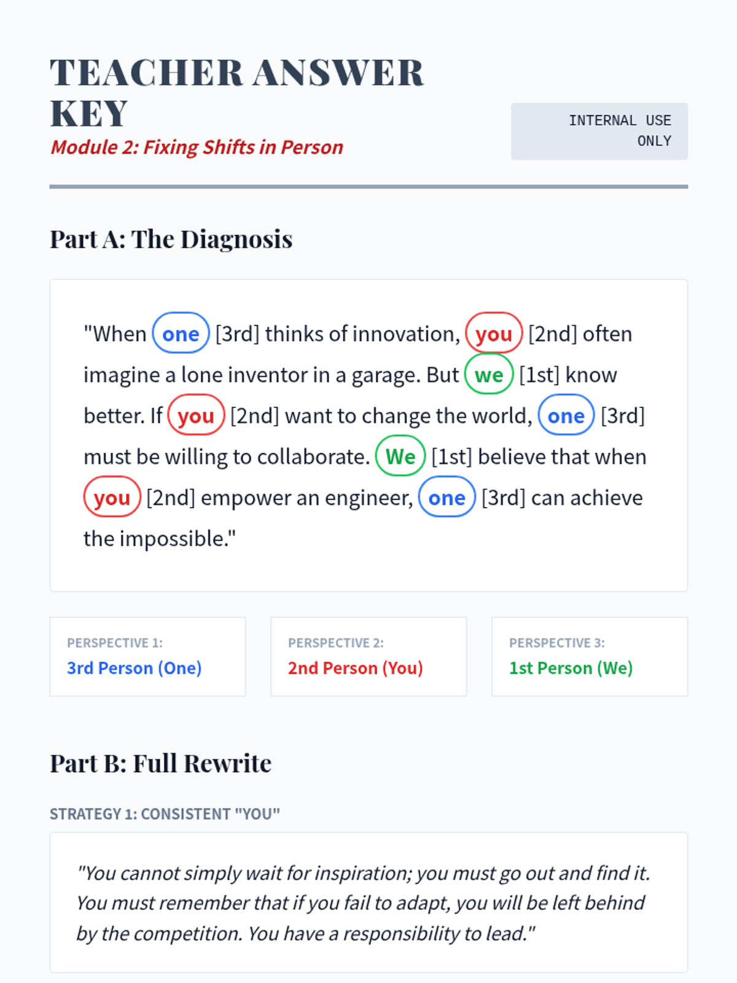The image size is (737, 983).
Task: Open the Perspective 2 "2nd Person (You)" card
Action: [368, 656]
